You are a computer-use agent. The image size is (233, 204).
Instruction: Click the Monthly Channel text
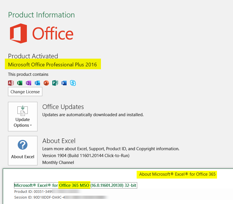point(58,162)
